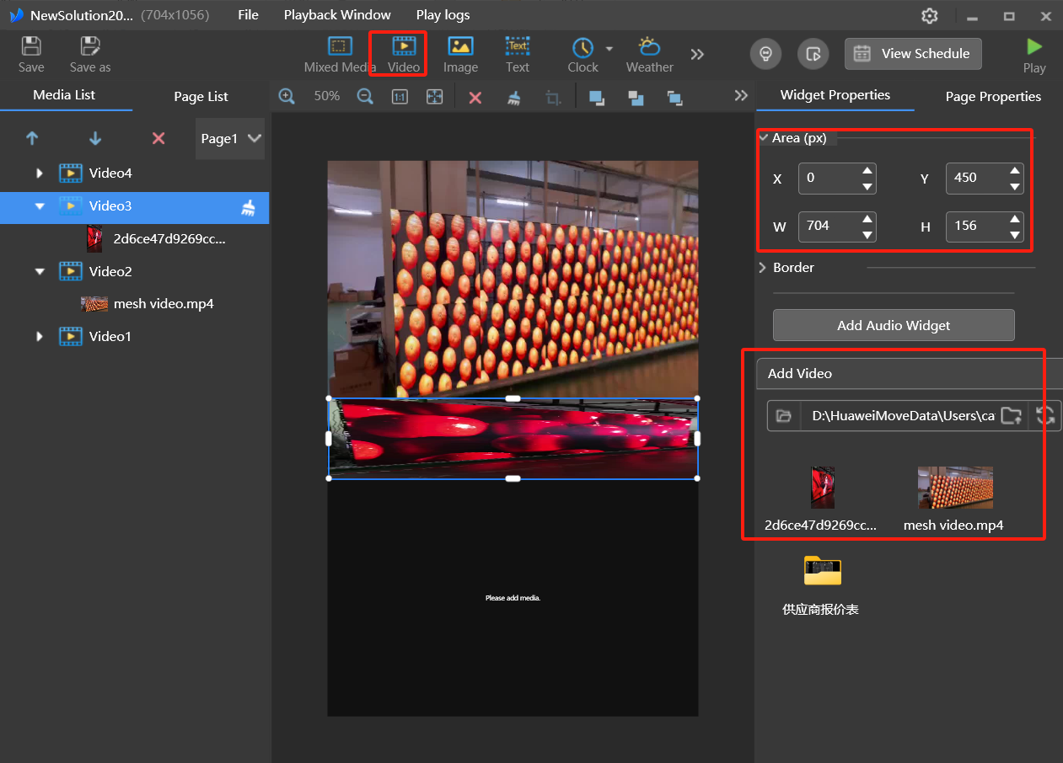The image size is (1063, 763).
Task: Add an Image widget
Action: pos(460,54)
